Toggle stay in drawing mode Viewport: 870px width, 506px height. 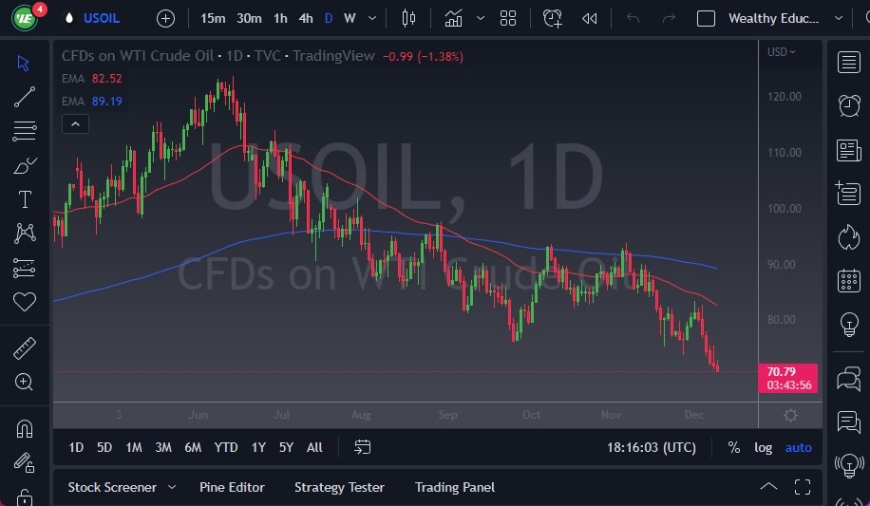(25, 462)
